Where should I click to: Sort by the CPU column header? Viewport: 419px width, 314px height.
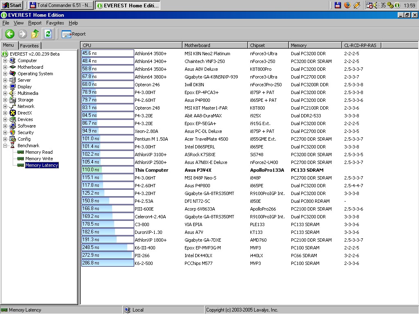click(131, 45)
